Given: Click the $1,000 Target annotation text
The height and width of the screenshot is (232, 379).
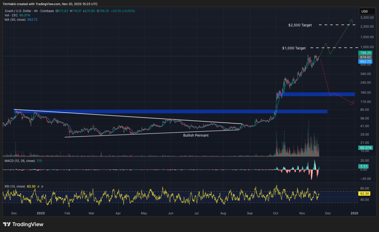Looking at the screenshot, I should tap(294, 48).
